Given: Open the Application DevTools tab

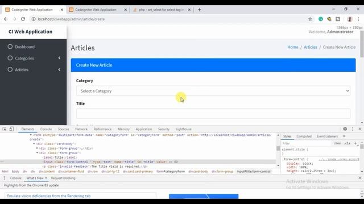Looking at the screenshot, I should (144, 129).
